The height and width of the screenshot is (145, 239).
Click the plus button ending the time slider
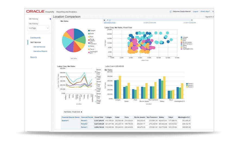click(x=192, y=20)
